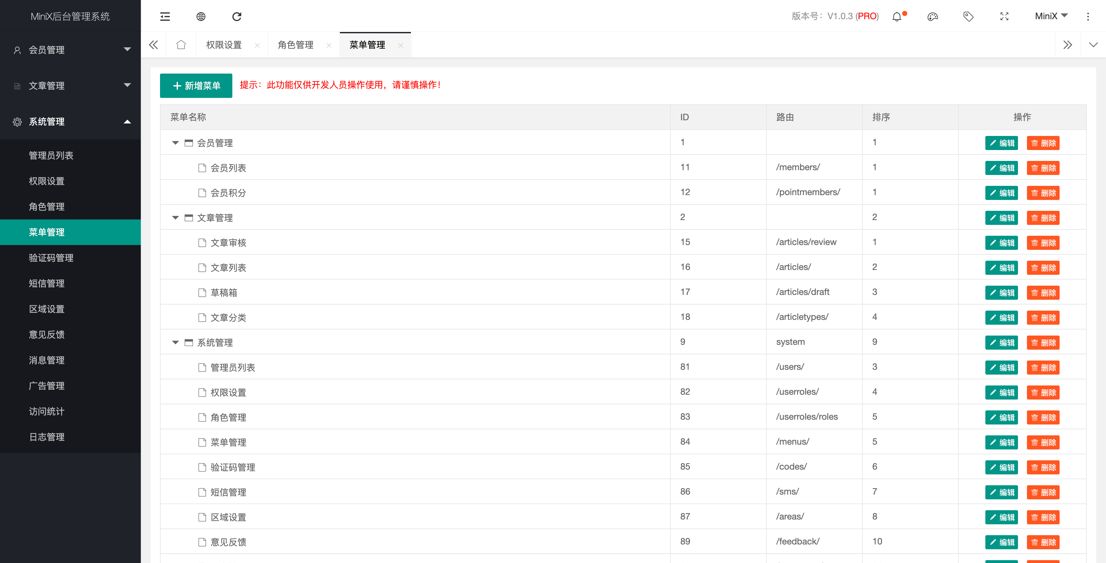Open the theme palette icon
Image resolution: width=1106 pixels, height=563 pixels.
click(x=933, y=17)
